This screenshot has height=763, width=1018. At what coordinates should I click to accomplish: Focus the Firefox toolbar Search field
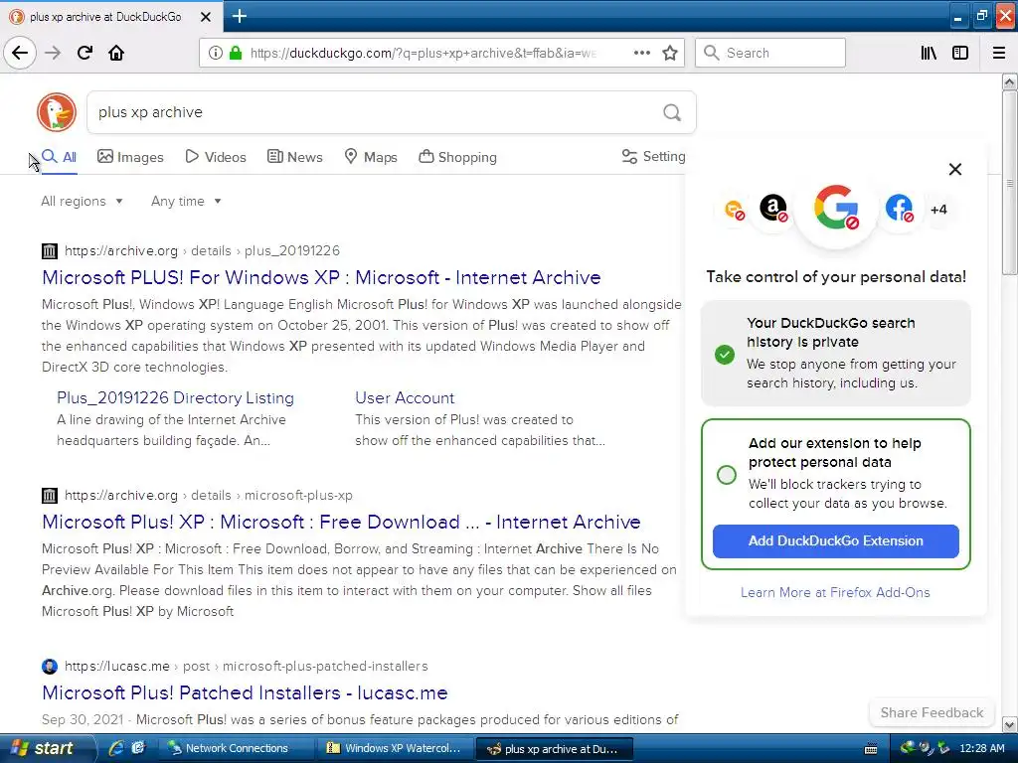pos(770,53)
